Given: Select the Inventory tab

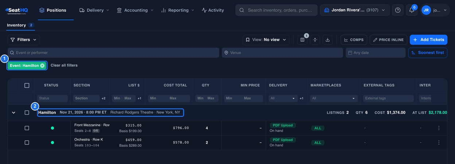Looking at the screenshot, I should (20, 25).
